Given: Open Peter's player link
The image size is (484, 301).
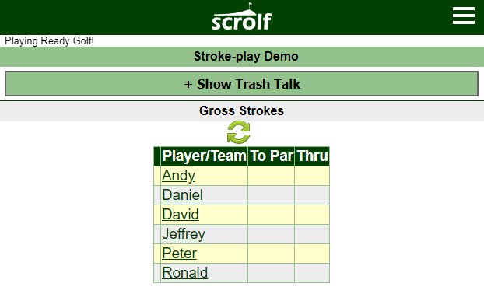Looking at the screenshot, I should point(179,254).
